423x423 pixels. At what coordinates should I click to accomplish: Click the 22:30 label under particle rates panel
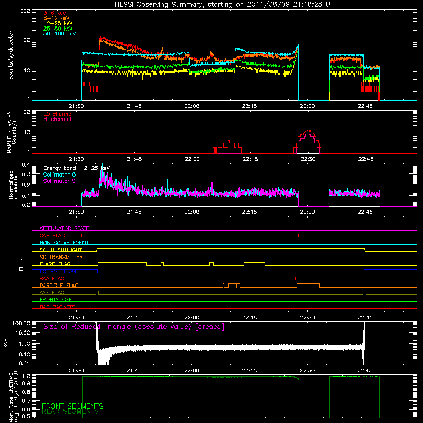[308, 159]
